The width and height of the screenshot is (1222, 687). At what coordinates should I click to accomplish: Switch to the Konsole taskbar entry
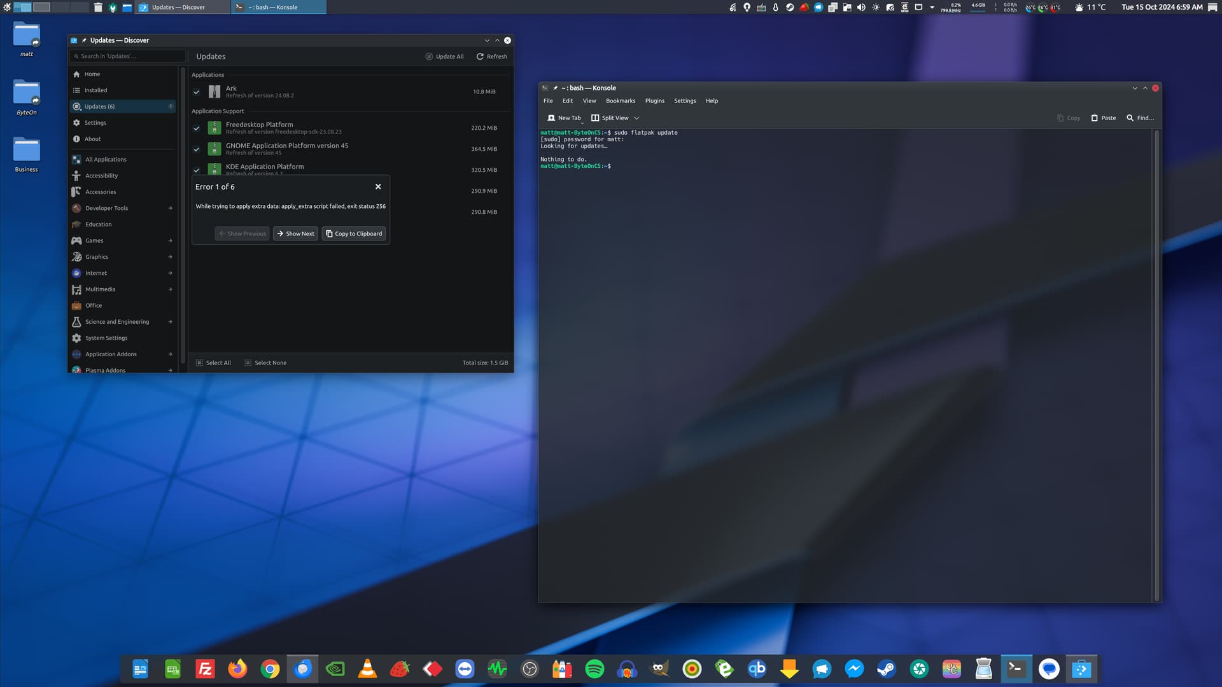tap(278, 7)
